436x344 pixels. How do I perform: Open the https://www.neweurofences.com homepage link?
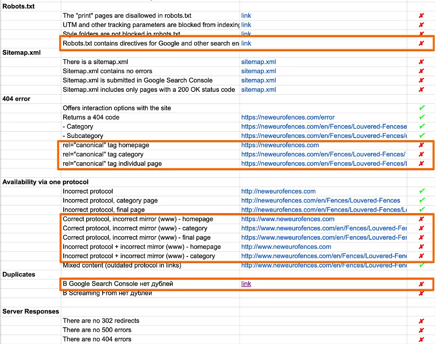click(287, 219)
